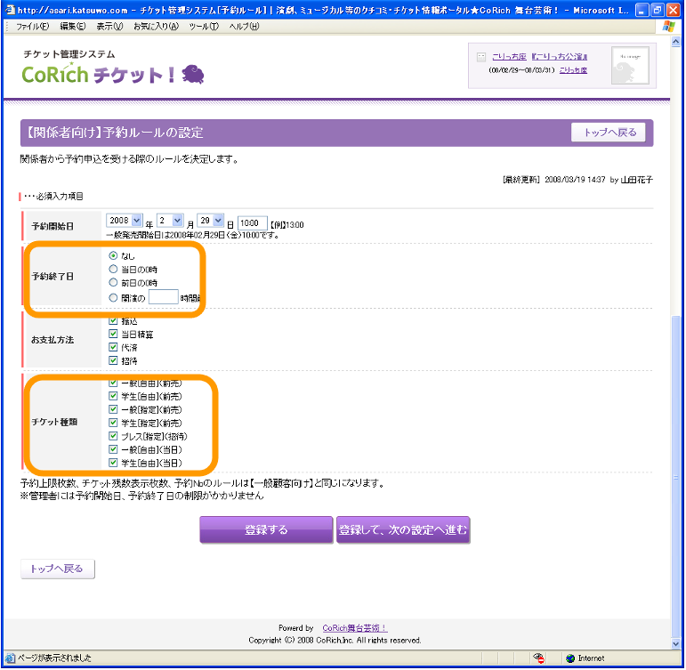Click the privacy report icon in status bar

coord(538,658)
